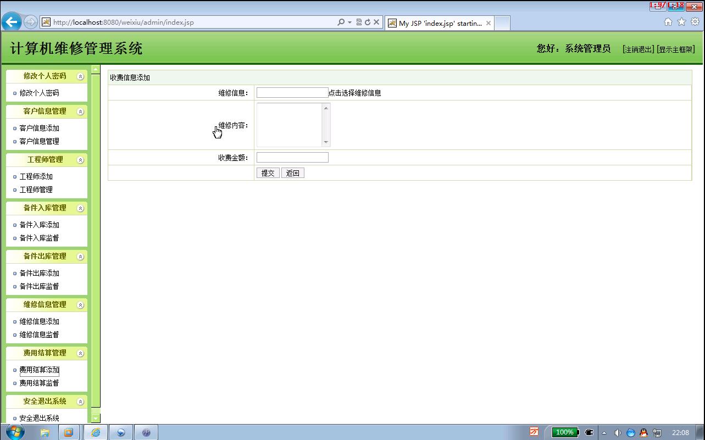Click the volume speaker tray icon

coord(617,432)
